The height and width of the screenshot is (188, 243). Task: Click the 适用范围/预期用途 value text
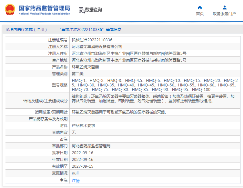click(x=119, y=112)
